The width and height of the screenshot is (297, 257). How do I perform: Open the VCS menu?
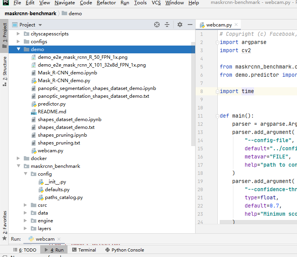(156, 3)
